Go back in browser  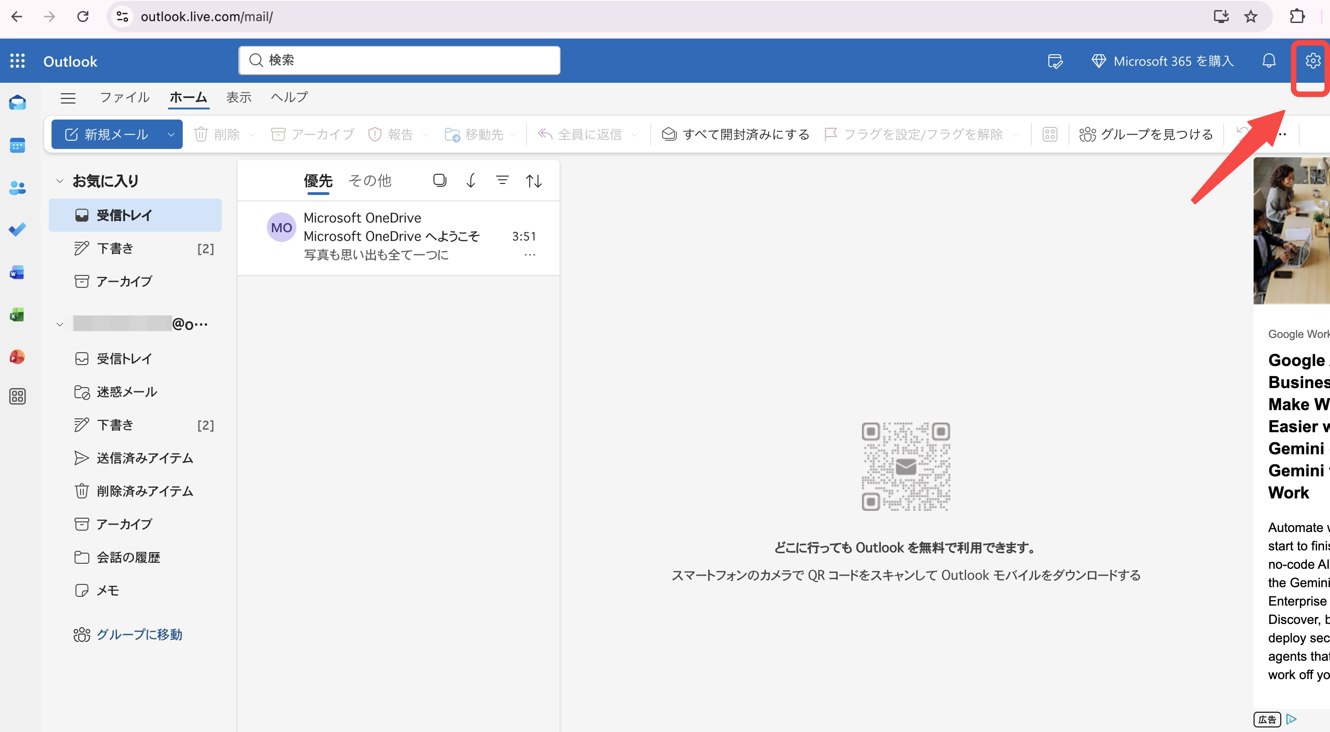(17, 17)
